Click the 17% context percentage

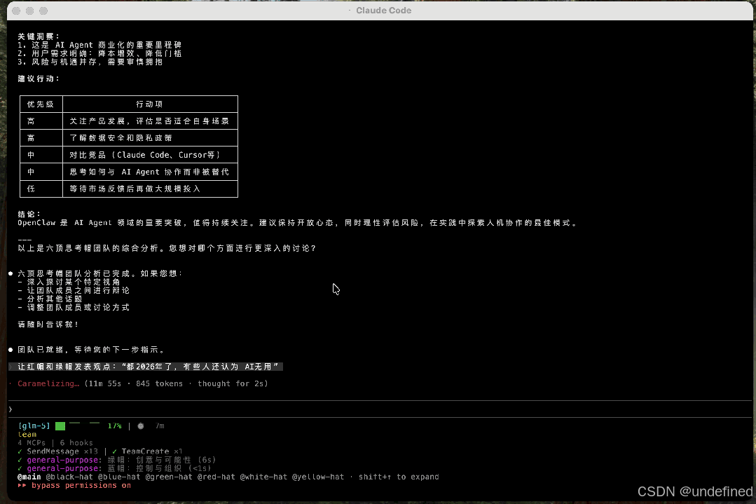[115, 426]
